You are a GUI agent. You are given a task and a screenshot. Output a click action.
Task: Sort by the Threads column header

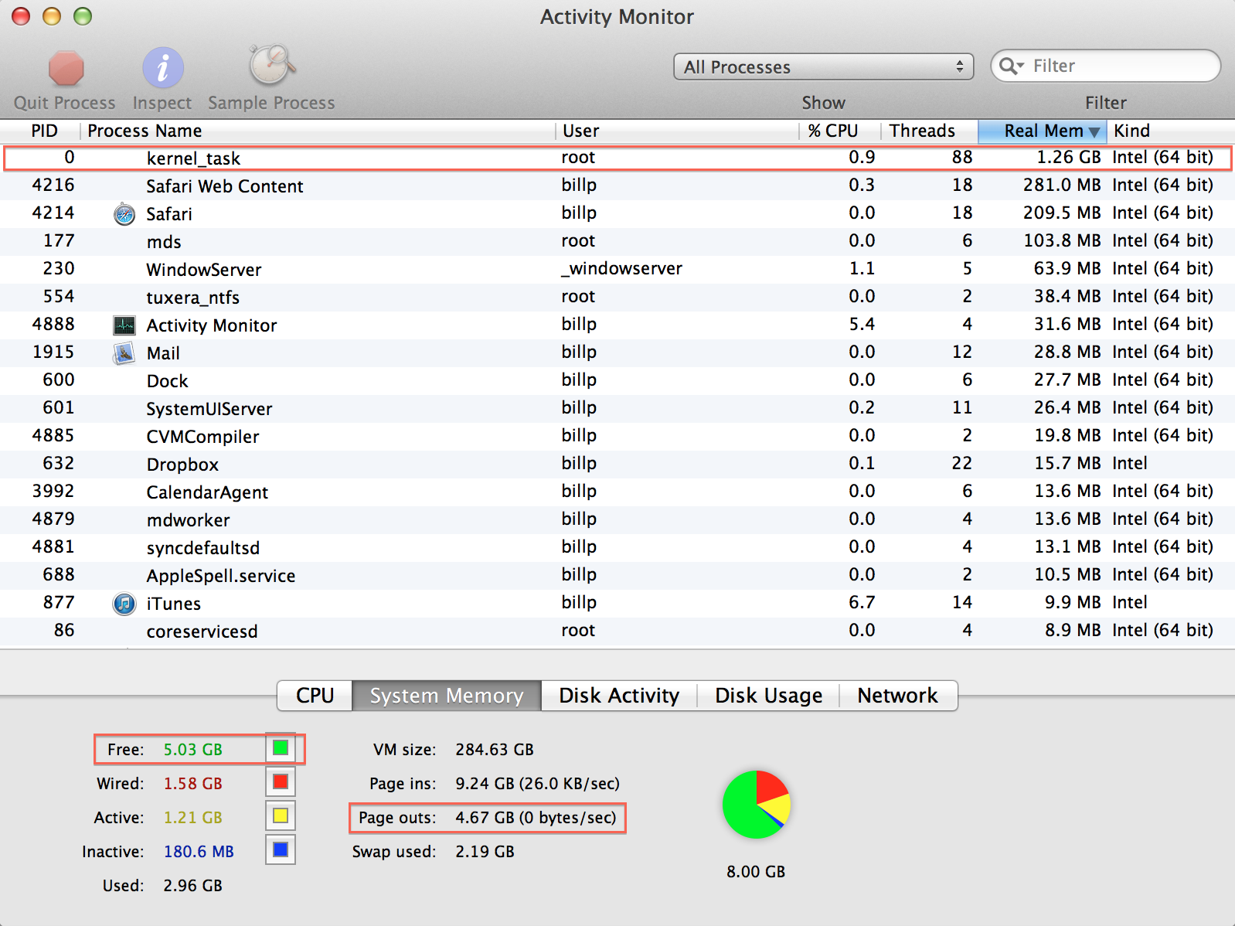[x=929, y=131]
